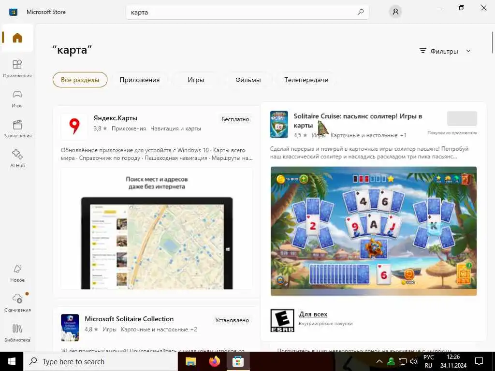This screenshot has width=495, height=371.
Task: Click the 4,8 rating of Microsoft Solitaire
Action: coord(91,329)
